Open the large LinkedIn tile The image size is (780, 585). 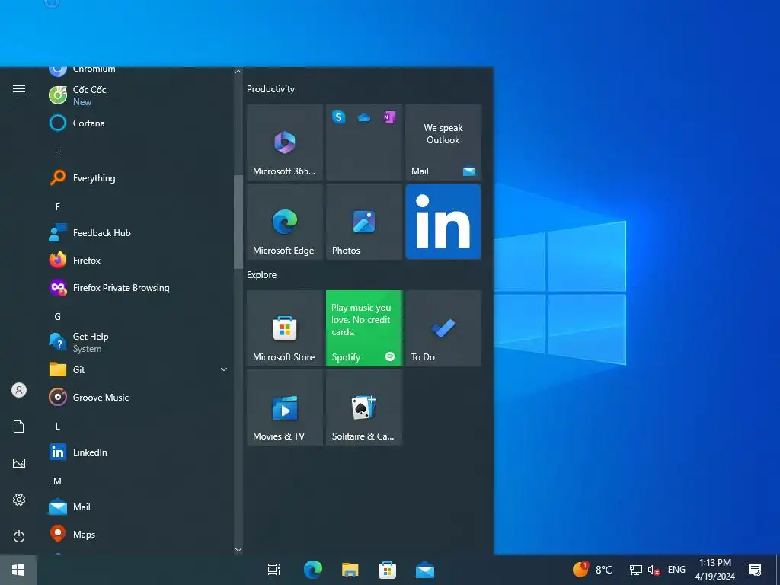click(443, 222)
